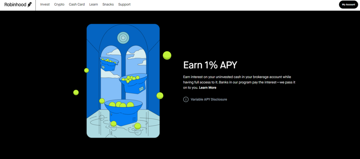The height and width of the screenshot is (159, 360).
Task: Click the Earn 1% APY heading
Action: point(210,65)
